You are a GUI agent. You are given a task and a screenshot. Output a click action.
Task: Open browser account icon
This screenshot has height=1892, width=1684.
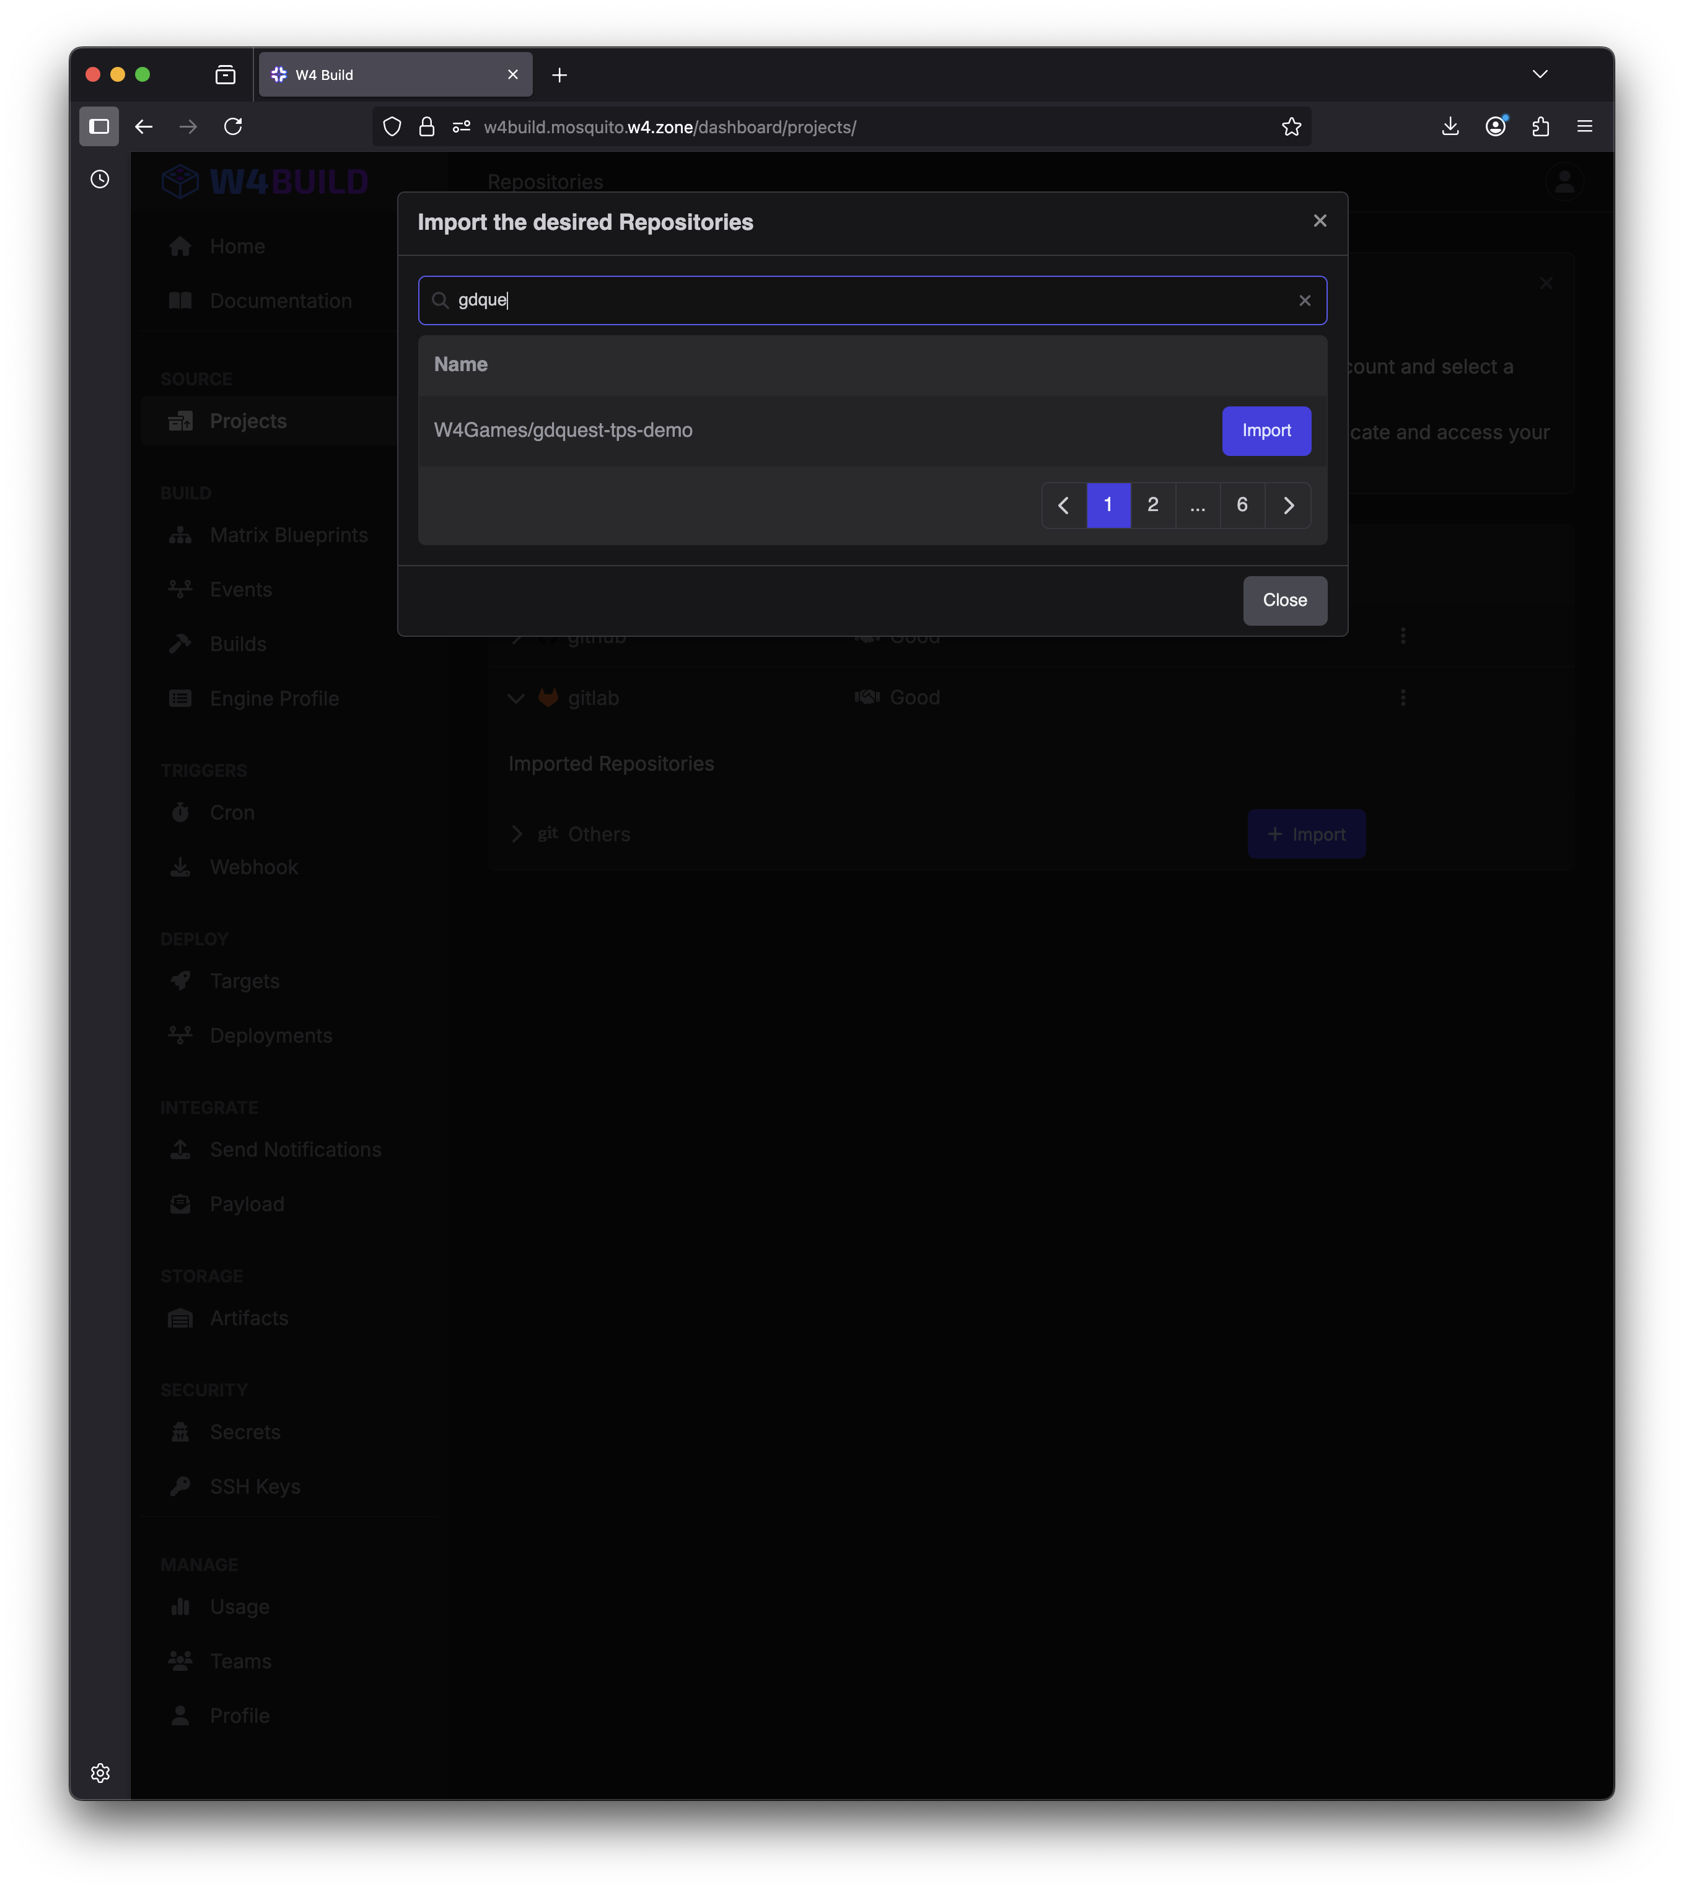tap(1495, 127)
